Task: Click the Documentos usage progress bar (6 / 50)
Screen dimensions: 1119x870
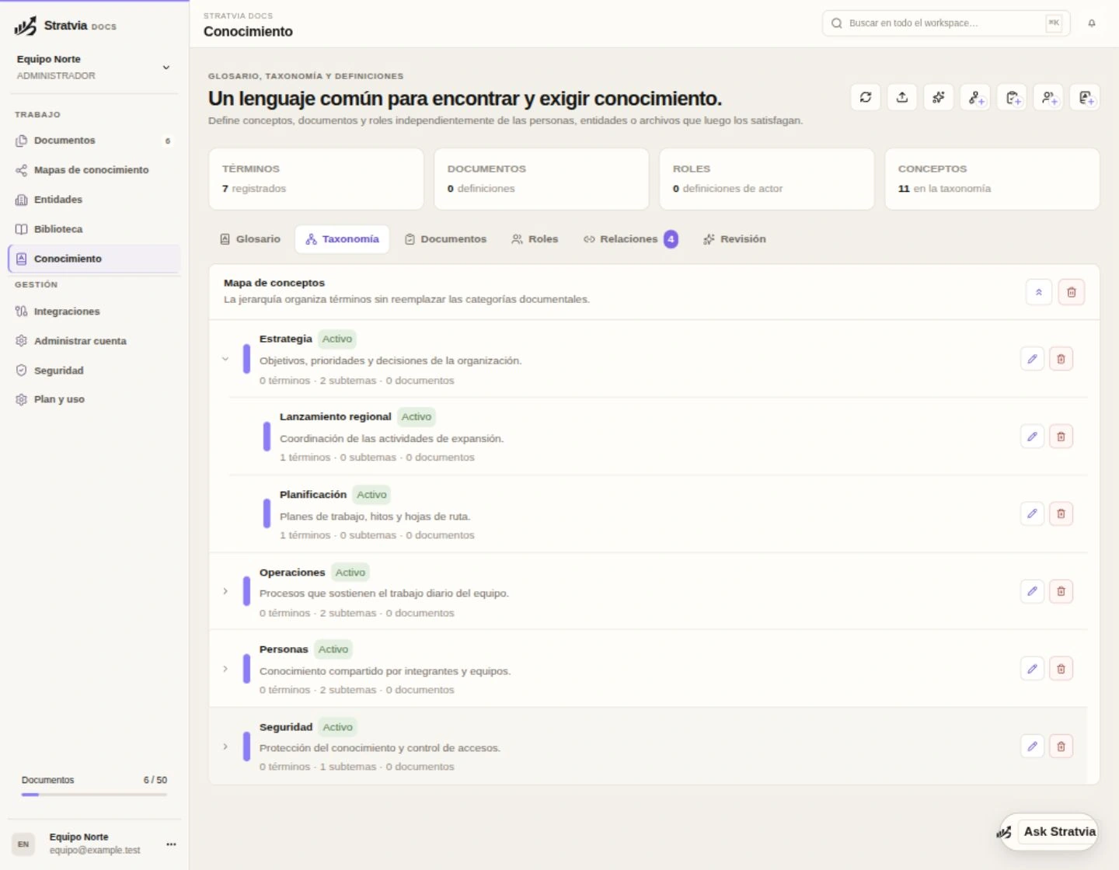Action: coord(94,795)
